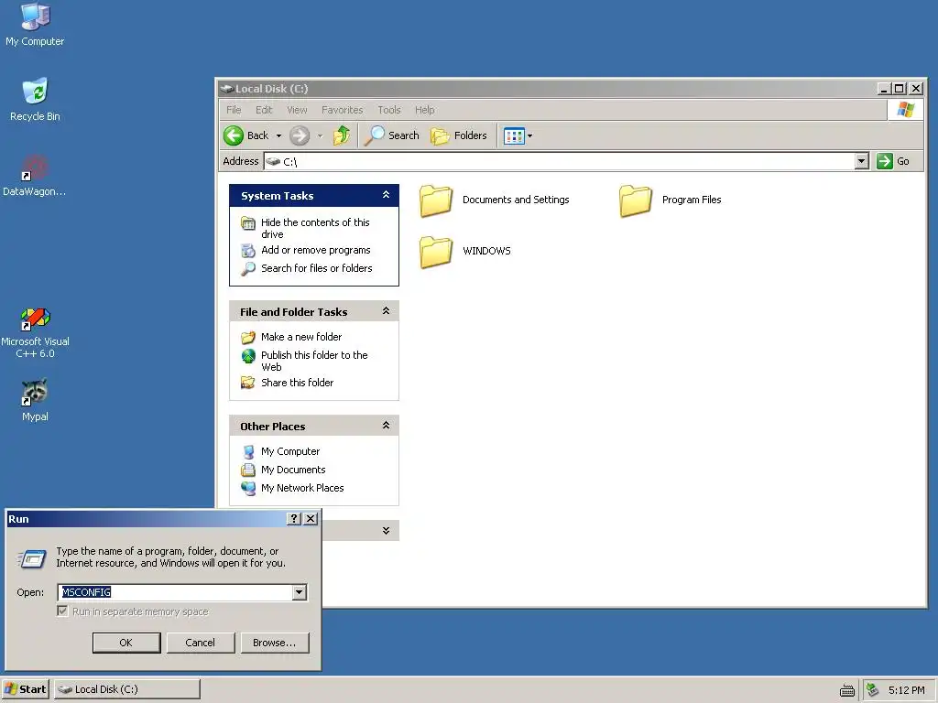Click the Address bar field showing C:\
This screenshot has height=703, width=938.
[x=560, y=161]
